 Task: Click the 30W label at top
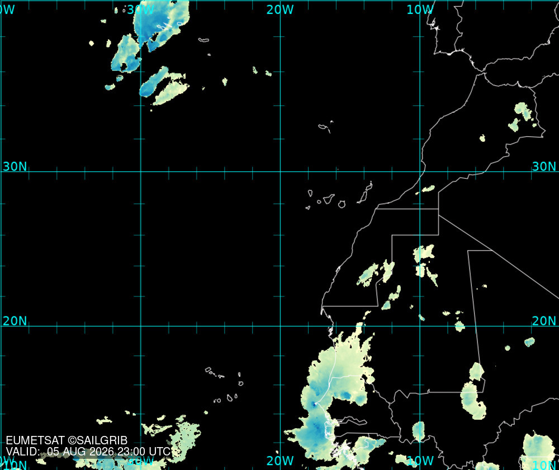[x=140, y=9]
